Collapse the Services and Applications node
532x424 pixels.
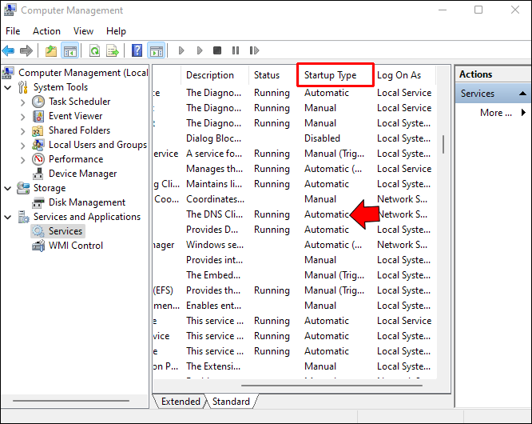click(x=8, y=217)
